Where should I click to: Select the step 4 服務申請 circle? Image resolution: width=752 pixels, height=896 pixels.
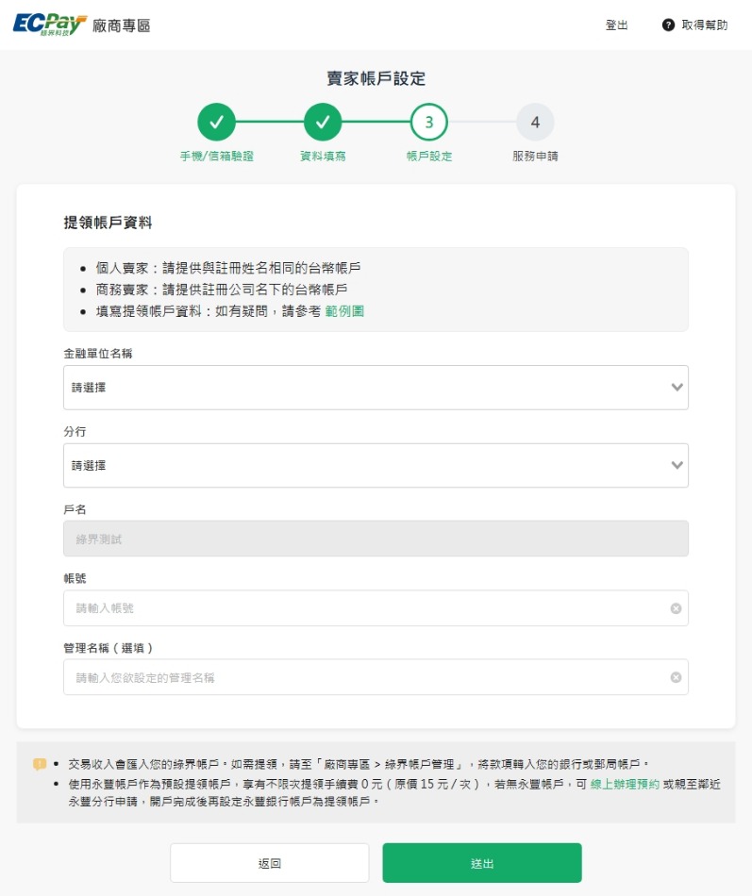[535, 122]
